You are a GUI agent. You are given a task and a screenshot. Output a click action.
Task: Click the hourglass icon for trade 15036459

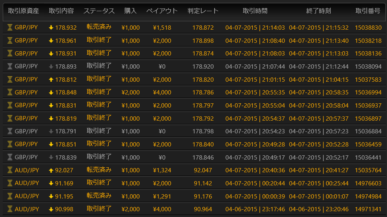tap(10, 144)
